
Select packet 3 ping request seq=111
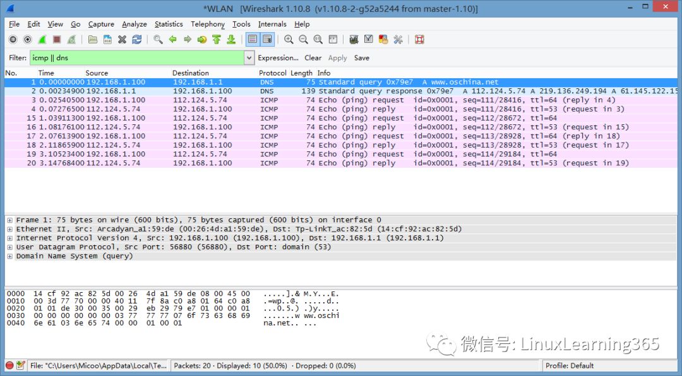point(340,100)
